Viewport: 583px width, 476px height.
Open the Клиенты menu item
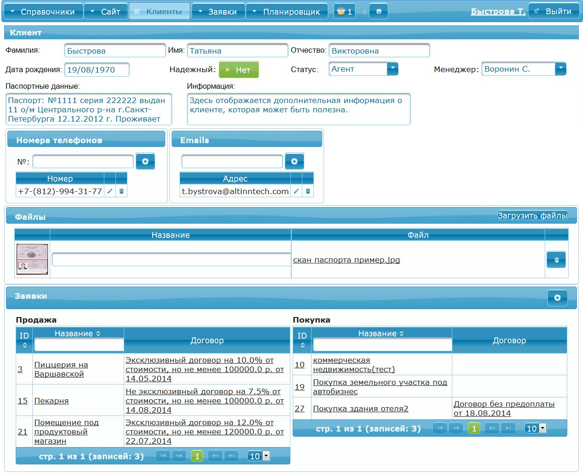(x=159, y=12)
